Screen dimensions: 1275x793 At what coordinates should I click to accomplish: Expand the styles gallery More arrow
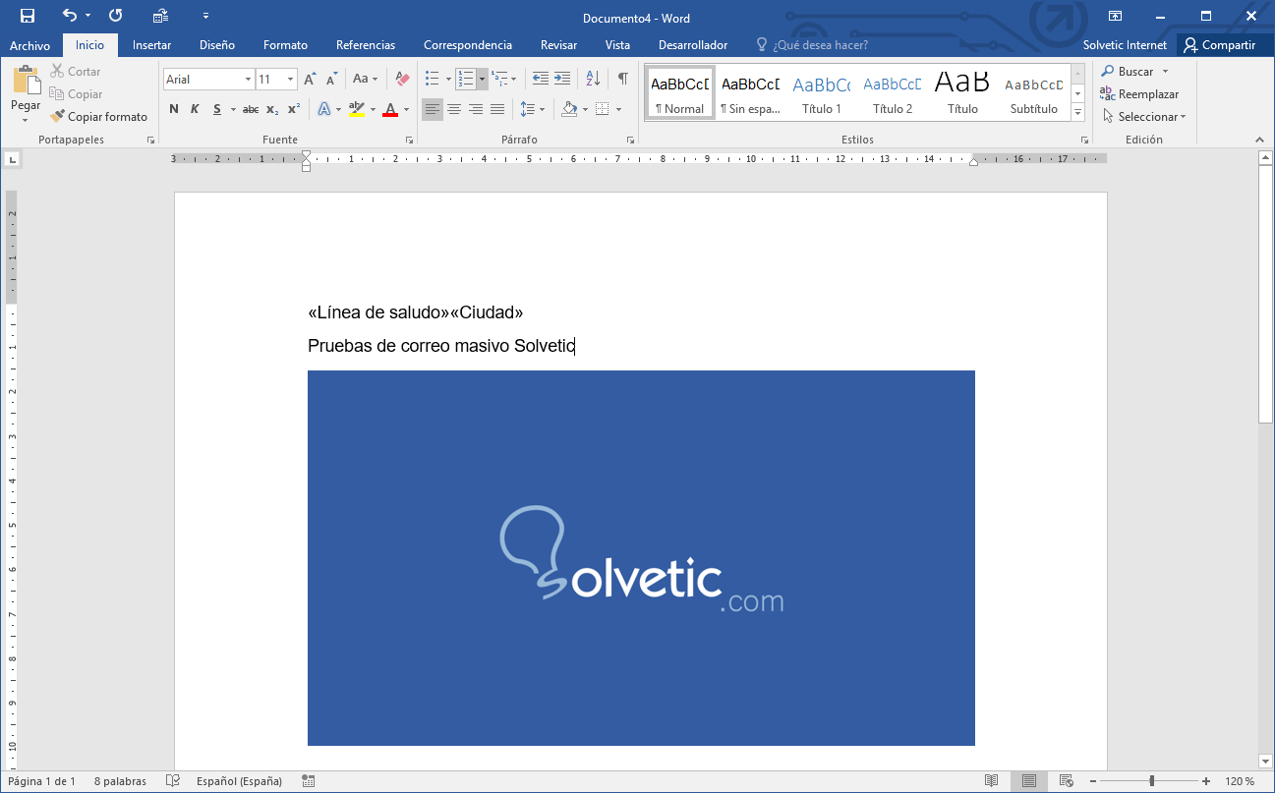[1078, 113]
